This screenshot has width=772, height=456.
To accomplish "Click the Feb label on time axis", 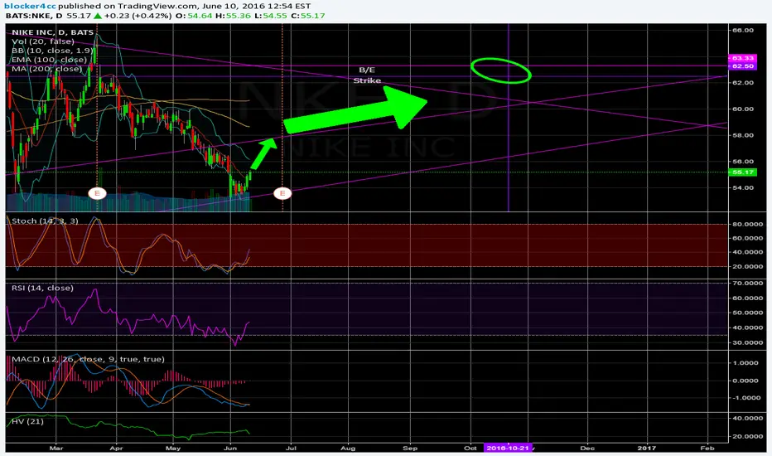I will (707, 448).
